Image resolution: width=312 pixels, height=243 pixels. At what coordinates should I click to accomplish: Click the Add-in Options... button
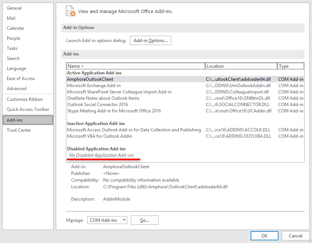pos(151,40)
